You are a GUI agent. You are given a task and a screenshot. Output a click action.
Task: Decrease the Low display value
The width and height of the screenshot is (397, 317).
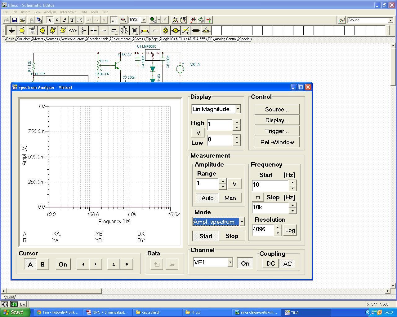point(237,143)
